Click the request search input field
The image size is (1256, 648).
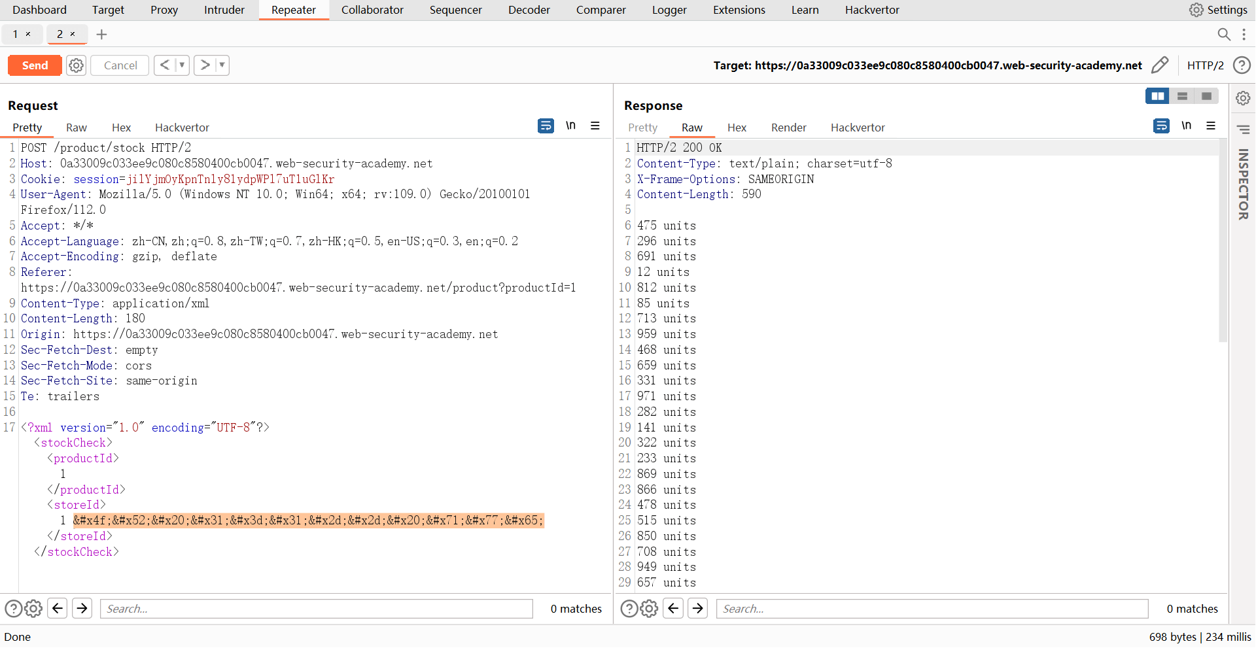click(x=316, y=609)
